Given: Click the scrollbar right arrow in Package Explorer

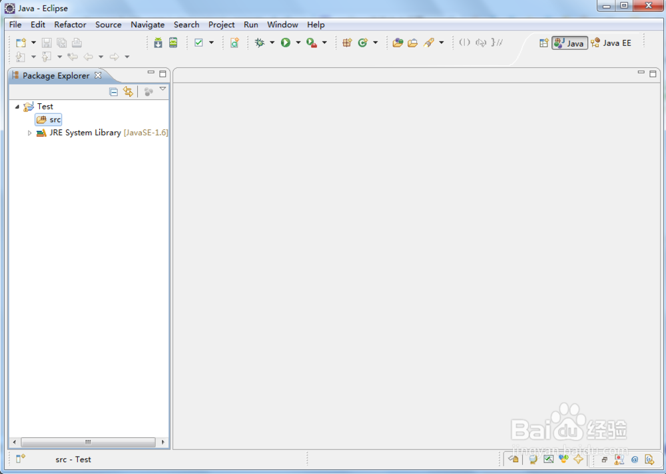Looking at the screenshot, I should pos(163,442).
